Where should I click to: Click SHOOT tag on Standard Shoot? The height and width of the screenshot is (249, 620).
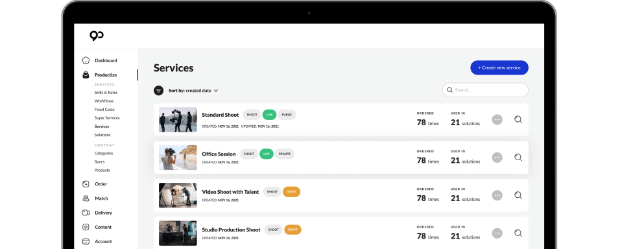[x=252, y=115]
